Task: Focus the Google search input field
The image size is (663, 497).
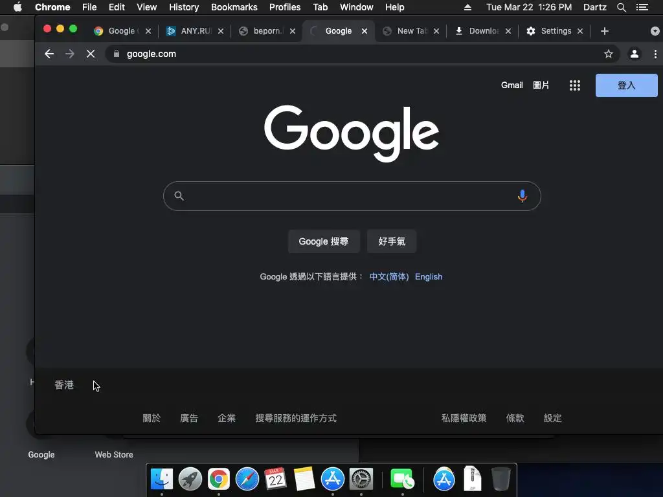Action: click(x=352, y=196)
